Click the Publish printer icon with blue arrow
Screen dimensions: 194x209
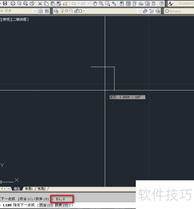coord(26,3)
